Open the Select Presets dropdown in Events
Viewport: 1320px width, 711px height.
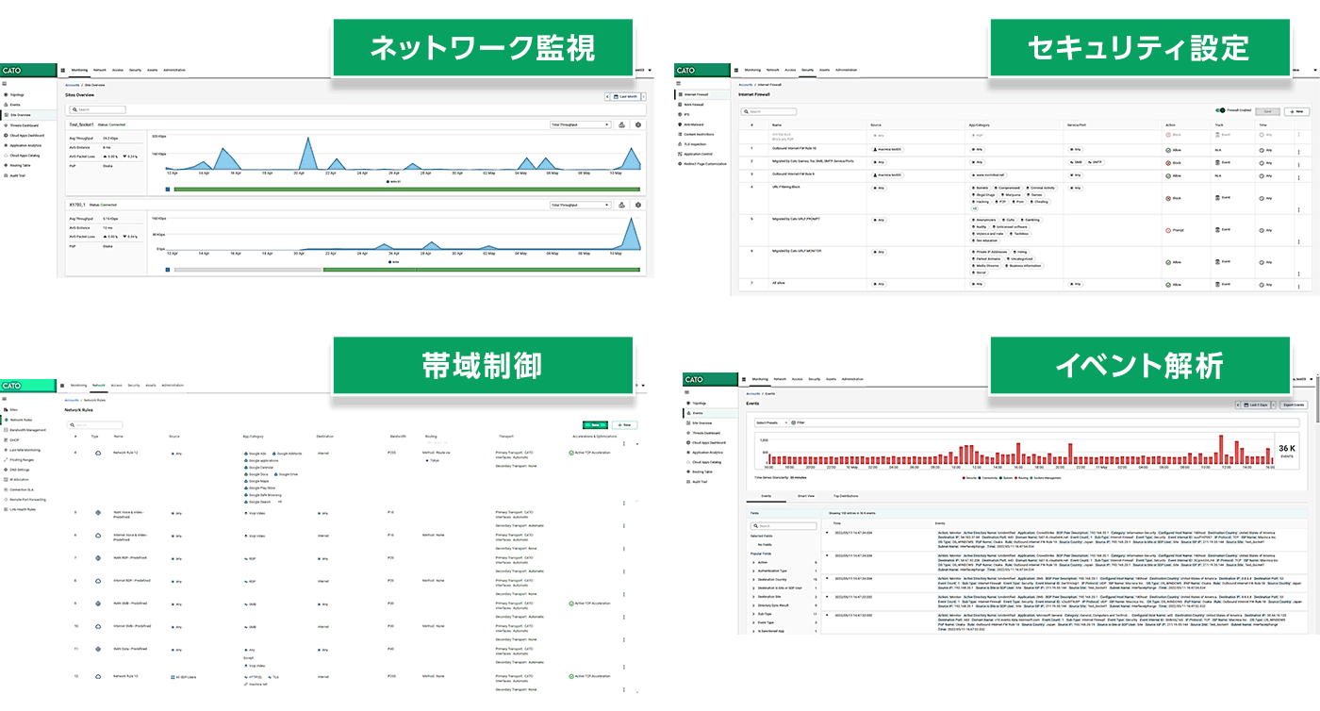pos(770,422)
